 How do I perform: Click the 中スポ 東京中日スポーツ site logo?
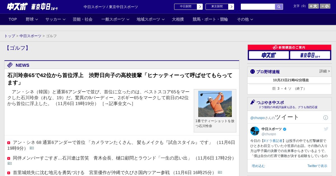coord(32,7)
